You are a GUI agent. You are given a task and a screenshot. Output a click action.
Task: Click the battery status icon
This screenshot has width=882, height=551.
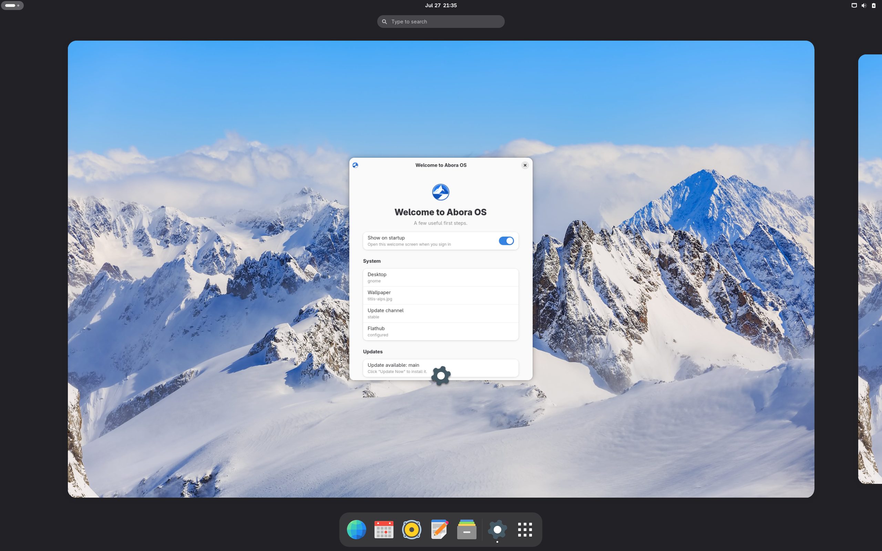click(x=874, y=6)
